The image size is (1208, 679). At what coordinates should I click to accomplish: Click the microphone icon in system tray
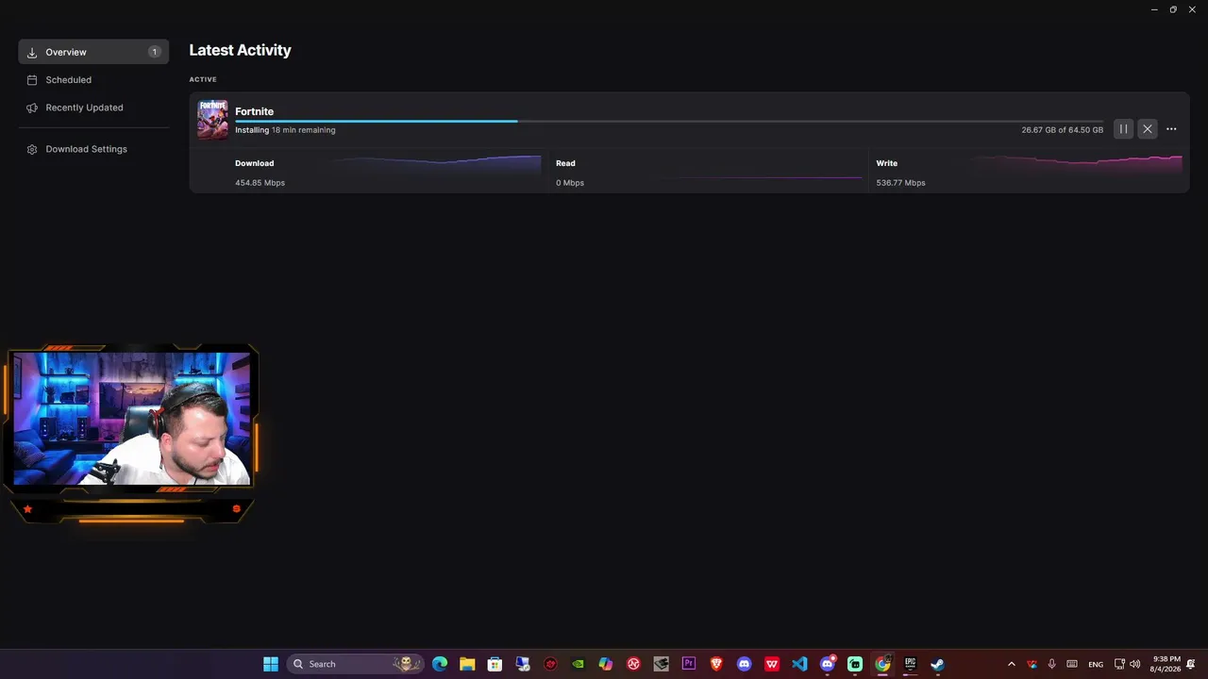click(x=1051, y=664)
